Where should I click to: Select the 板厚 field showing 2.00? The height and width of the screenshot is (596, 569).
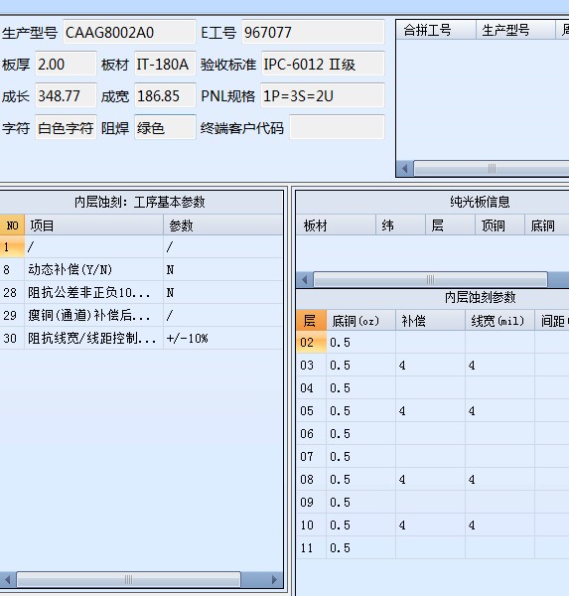(x=66, y=64)
